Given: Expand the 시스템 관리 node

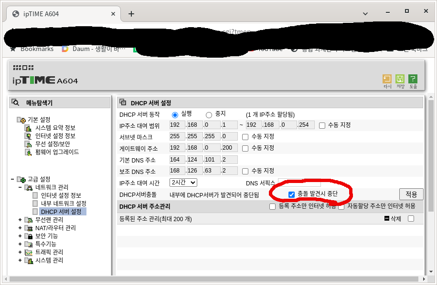Looking at the screenshot, I should pyautogui.click(x=20, y=261).
